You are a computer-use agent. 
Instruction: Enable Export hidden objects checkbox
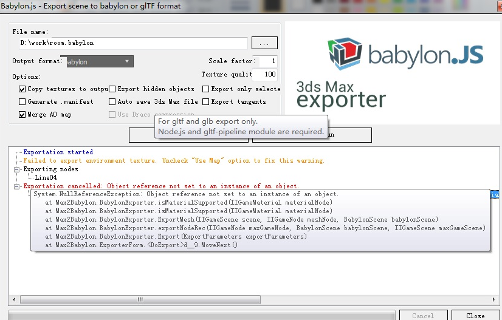pyautogui.click(x=112, y=89)
